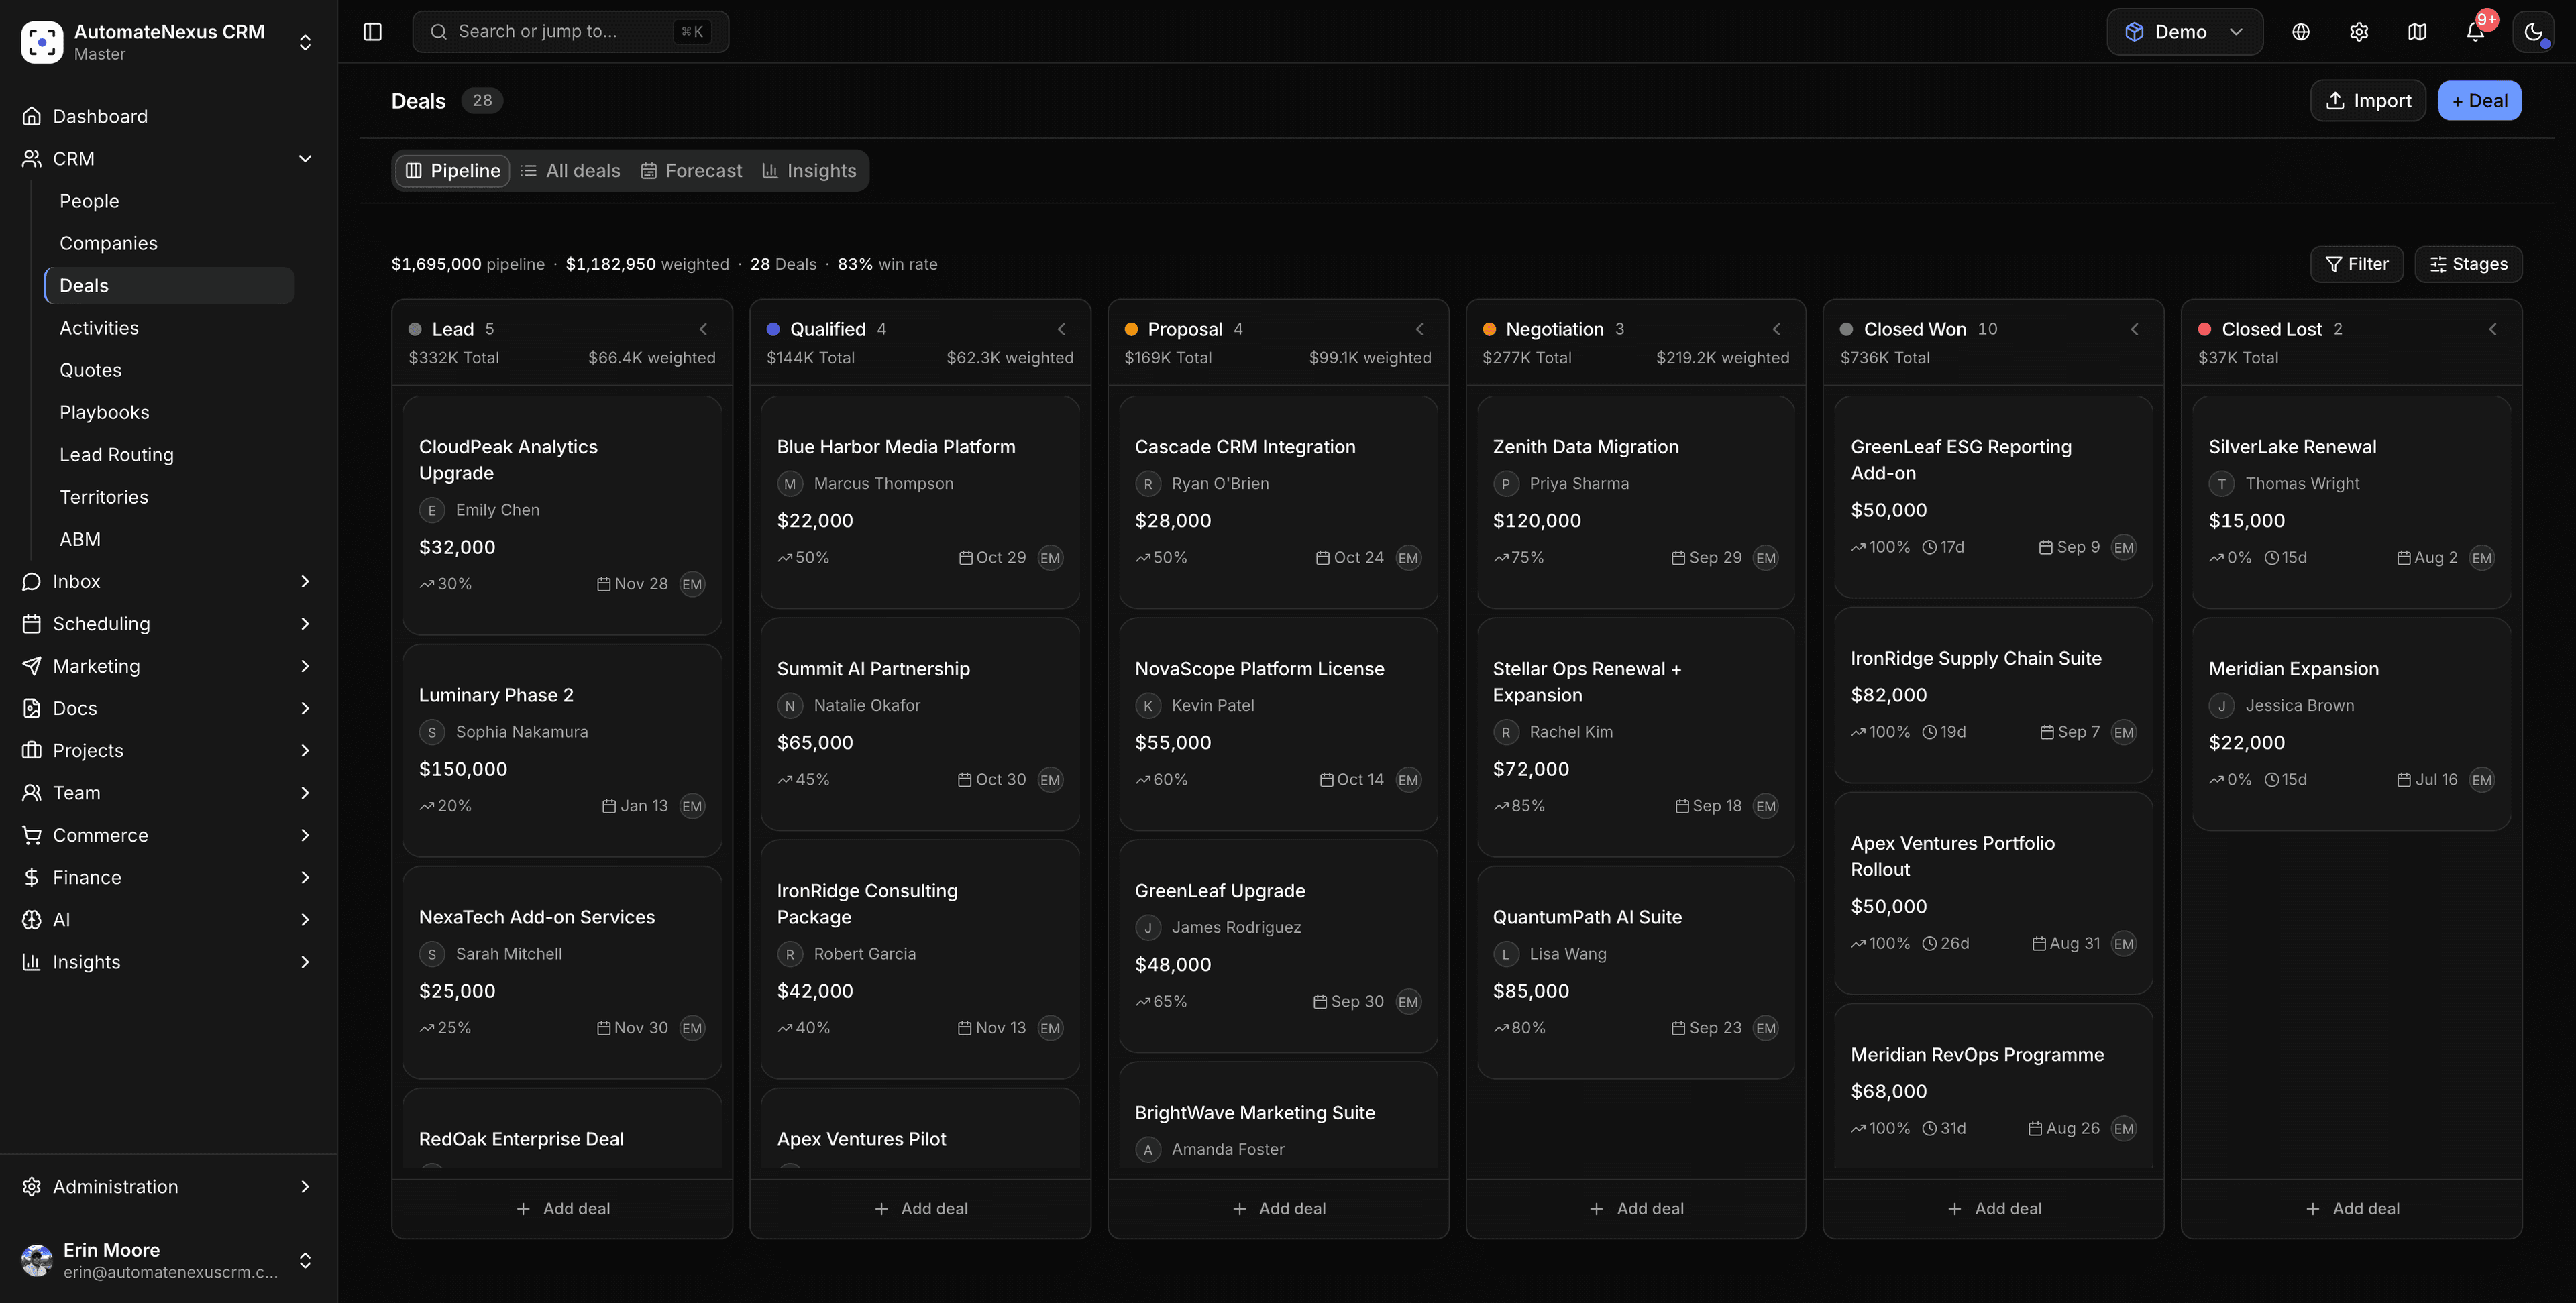Open notifications bell
2576x1303 pixels.
[2475, 32]
